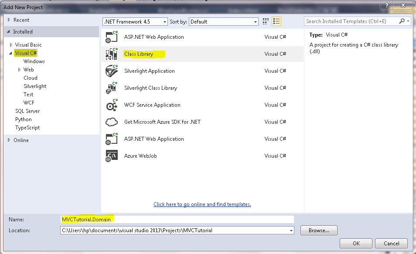Switch to medium icons list view
The height and width of the screenshot is (254, 416).
point(276,21)
